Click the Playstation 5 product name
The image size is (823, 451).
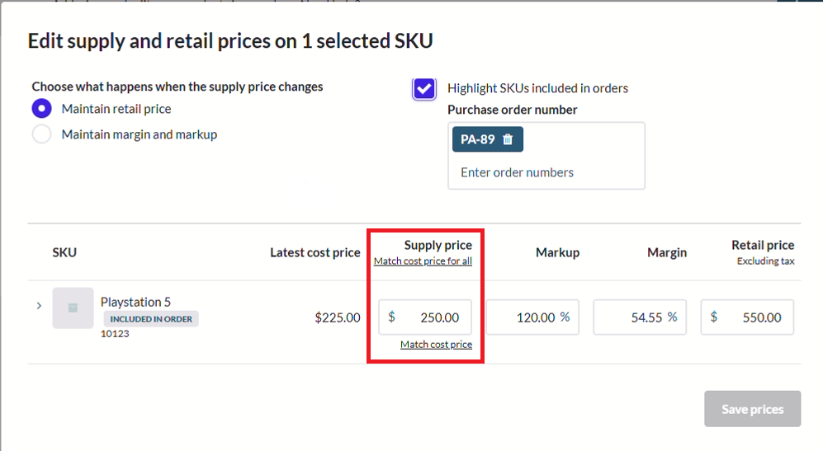(135, 302)
